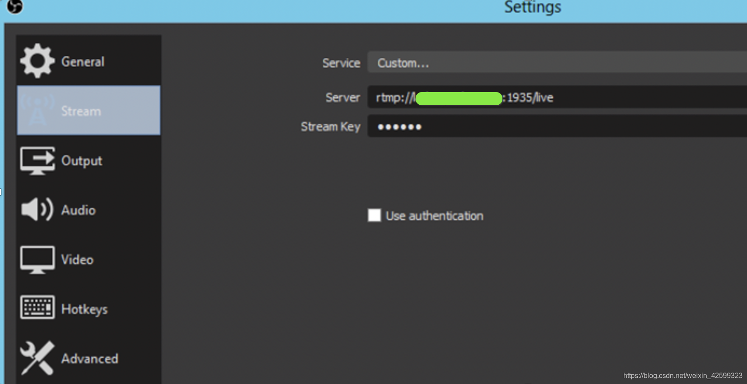Click the Server field label
The image size is (747, 384).
[342, 97]
